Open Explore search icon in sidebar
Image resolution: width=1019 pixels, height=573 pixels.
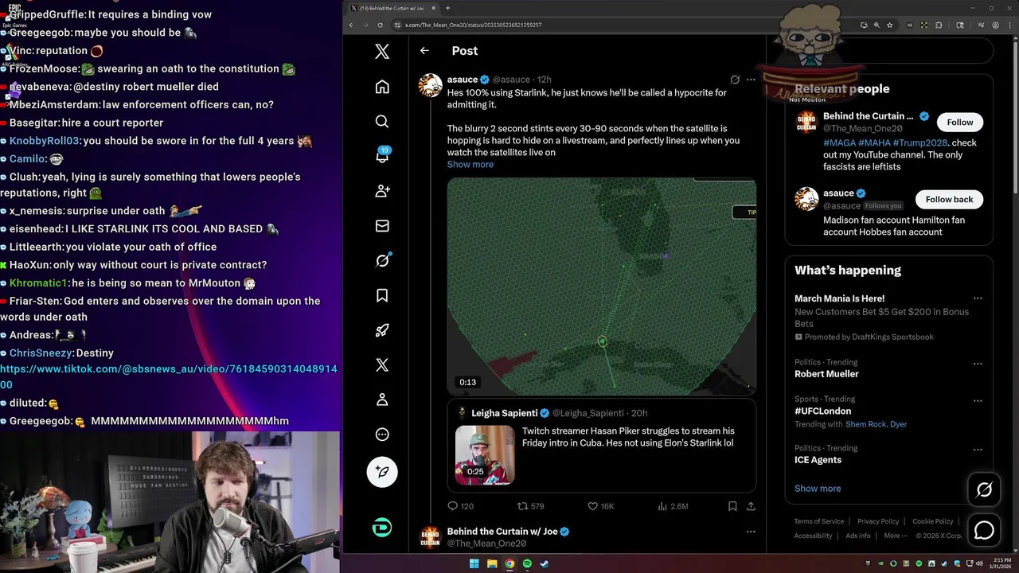382,121
